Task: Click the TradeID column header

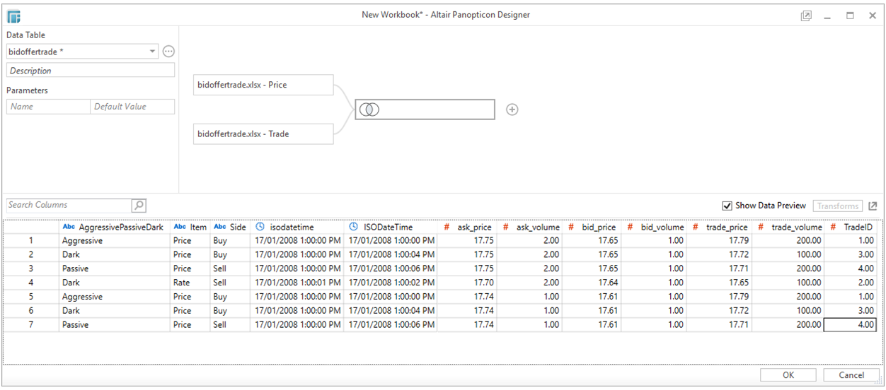Action: click(x=851, y=227)
